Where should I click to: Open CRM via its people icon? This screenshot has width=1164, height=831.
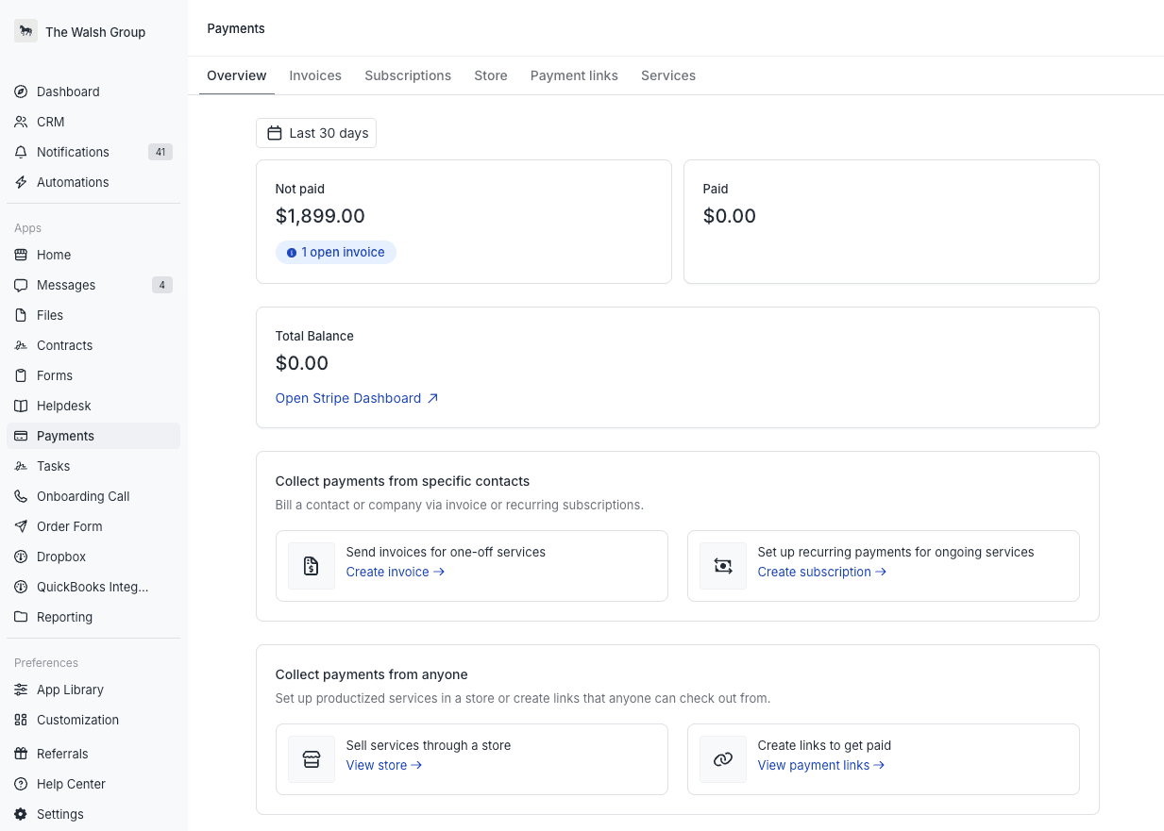(x=21, y=122)
